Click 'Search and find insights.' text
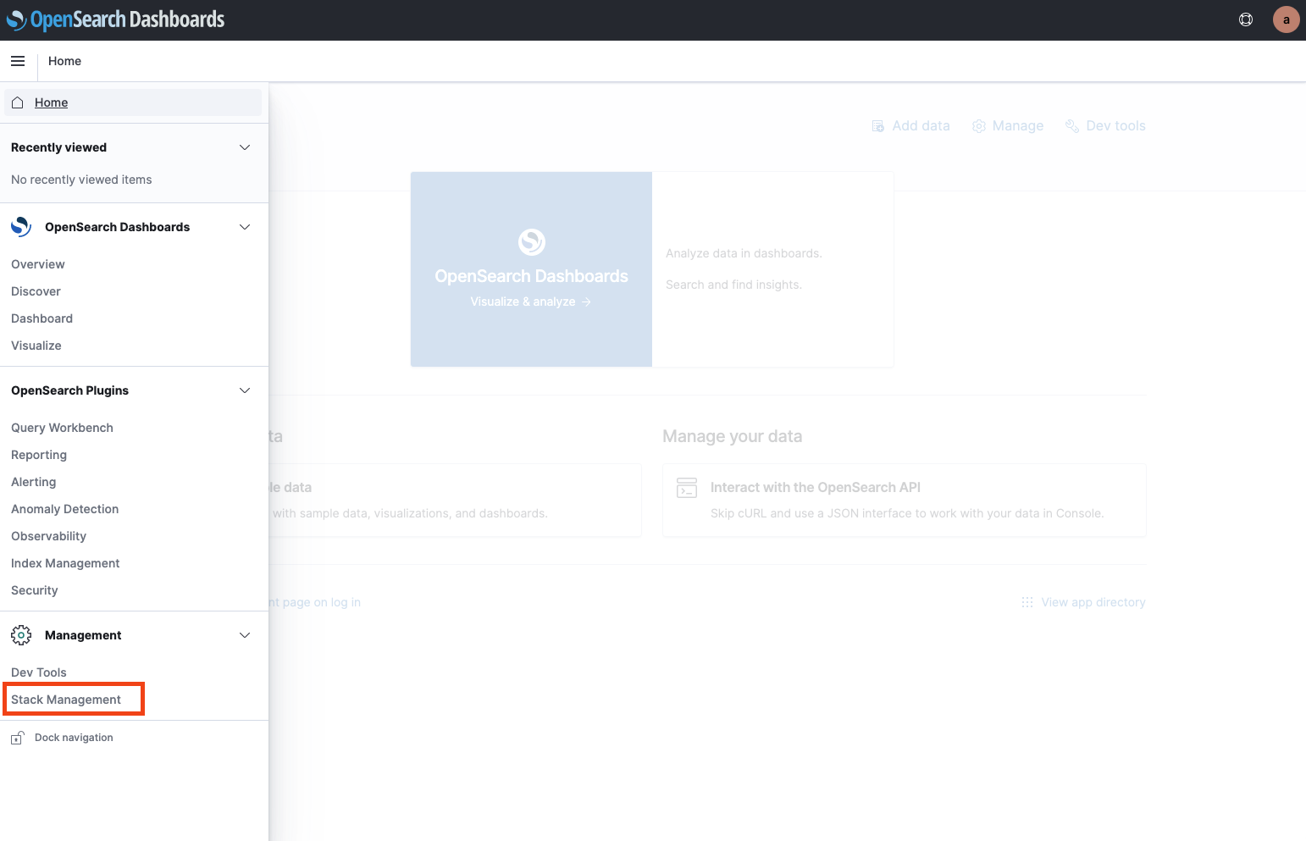This screenshot has width=1306, height=841. pyautogui.click(x=733, y=285)
